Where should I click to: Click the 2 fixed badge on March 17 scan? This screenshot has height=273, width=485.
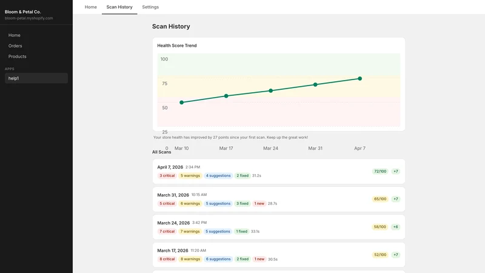pos(242,259)
